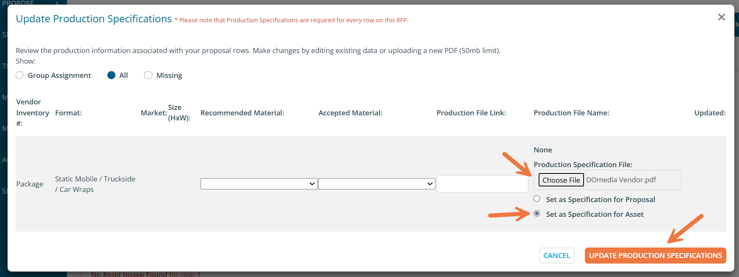
Task: Cancel the production specification changes
Action: (556, 256)
